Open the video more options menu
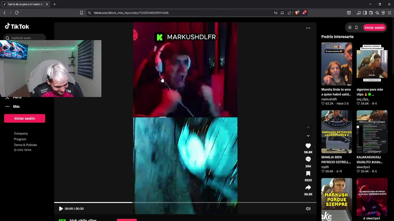This screenshot has width=394, height=221. [308, 28]
